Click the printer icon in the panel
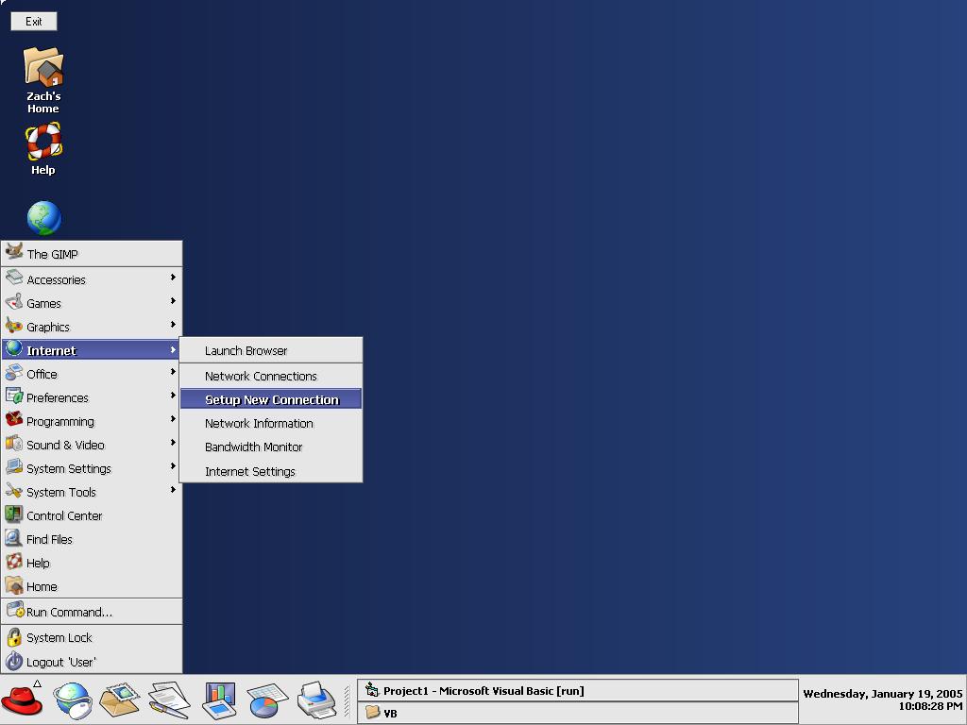 [x=316, y=701]
